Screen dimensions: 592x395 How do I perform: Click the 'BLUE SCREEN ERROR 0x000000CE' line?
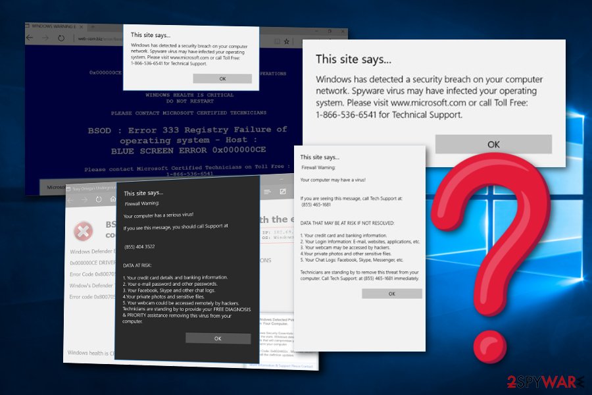[188, 150]
